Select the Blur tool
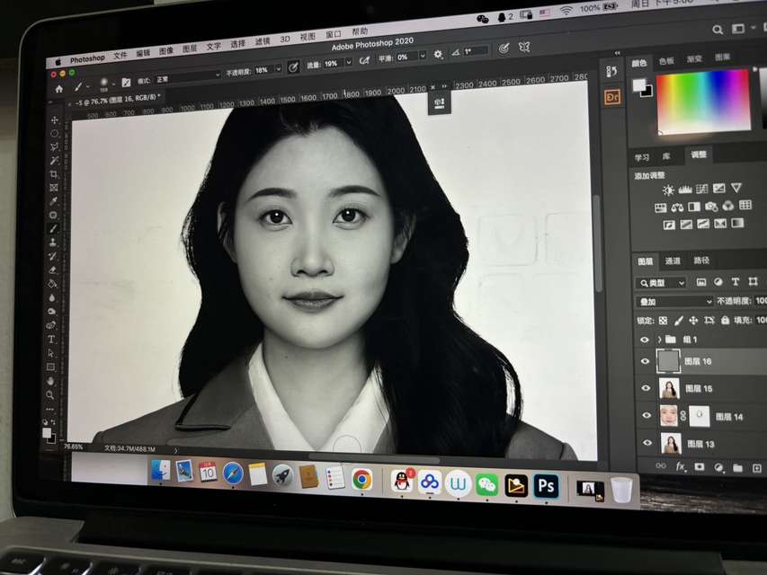The height and width of the screenshot is (575, 767). click(x=52, y=297)
